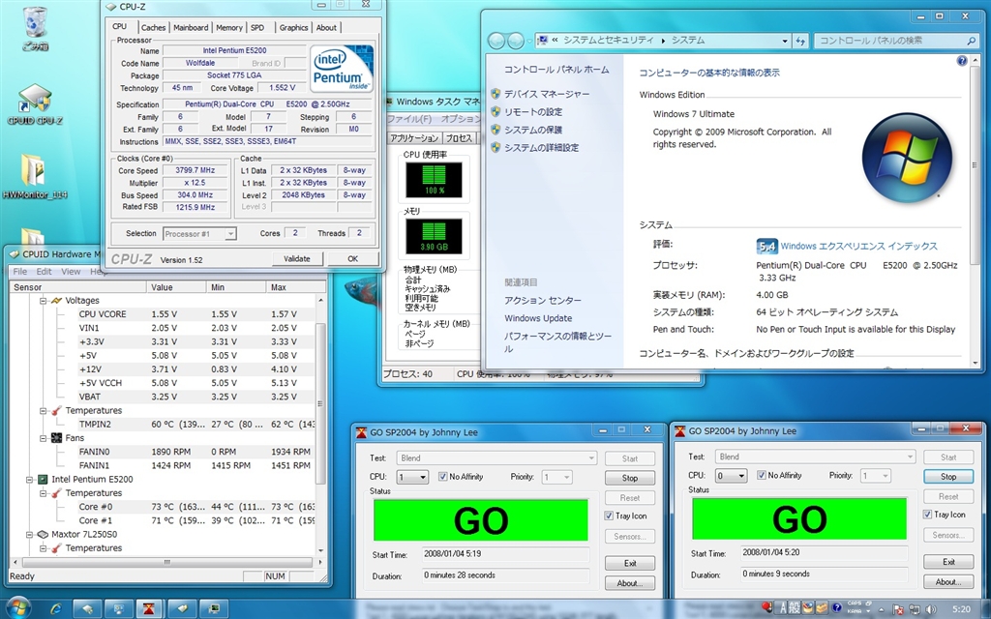991x619 pixels.
Task: Collapse the Voltages tree node in HWMonitor
Action: (44, 301)
